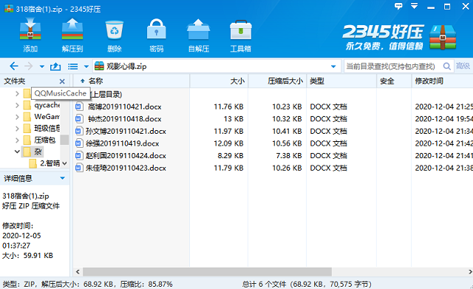Viewport: 473px width, 289px height.
Task: Go forward with the right arrow
Action: click(x=28, y=66)
